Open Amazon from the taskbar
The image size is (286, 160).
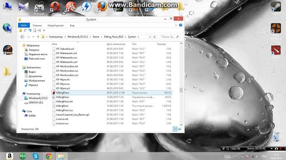coord(9,156)
